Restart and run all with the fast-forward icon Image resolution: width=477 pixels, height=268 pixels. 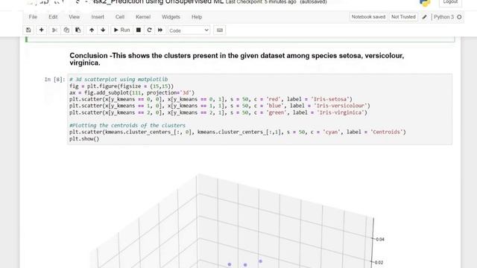point(160,30)
